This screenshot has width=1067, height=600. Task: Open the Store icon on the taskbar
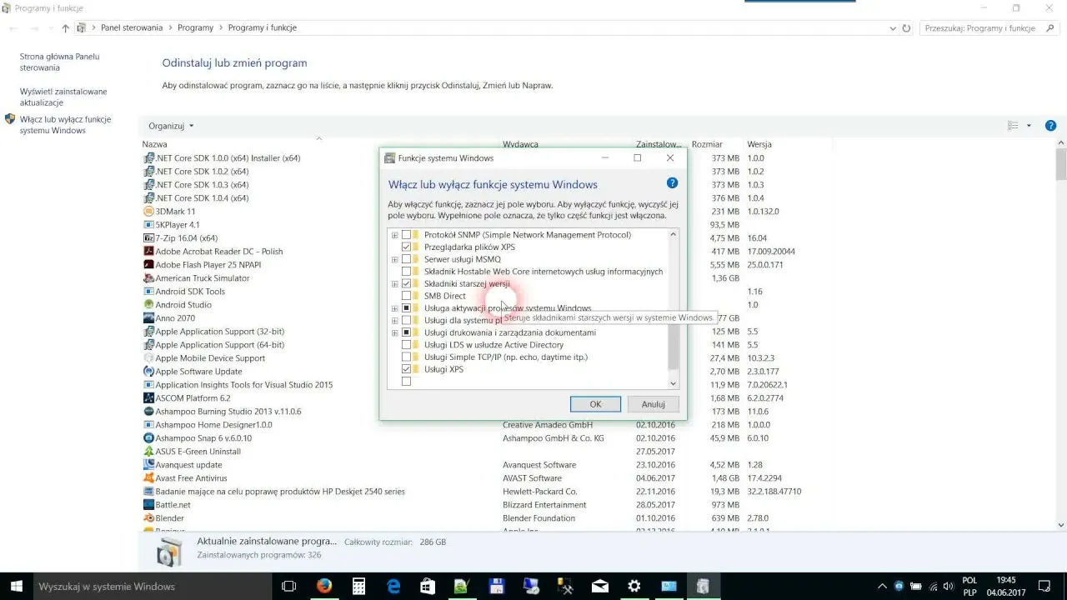[x=428, y=586]
